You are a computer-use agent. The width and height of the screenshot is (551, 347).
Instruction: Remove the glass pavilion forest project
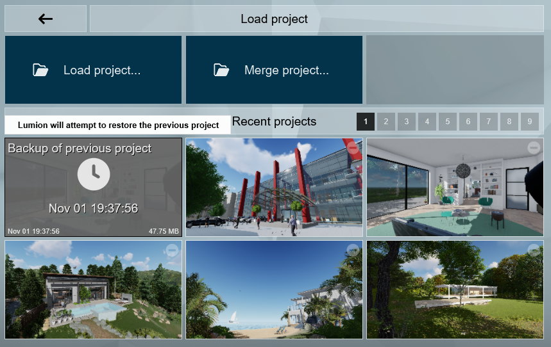coord(534,250)
